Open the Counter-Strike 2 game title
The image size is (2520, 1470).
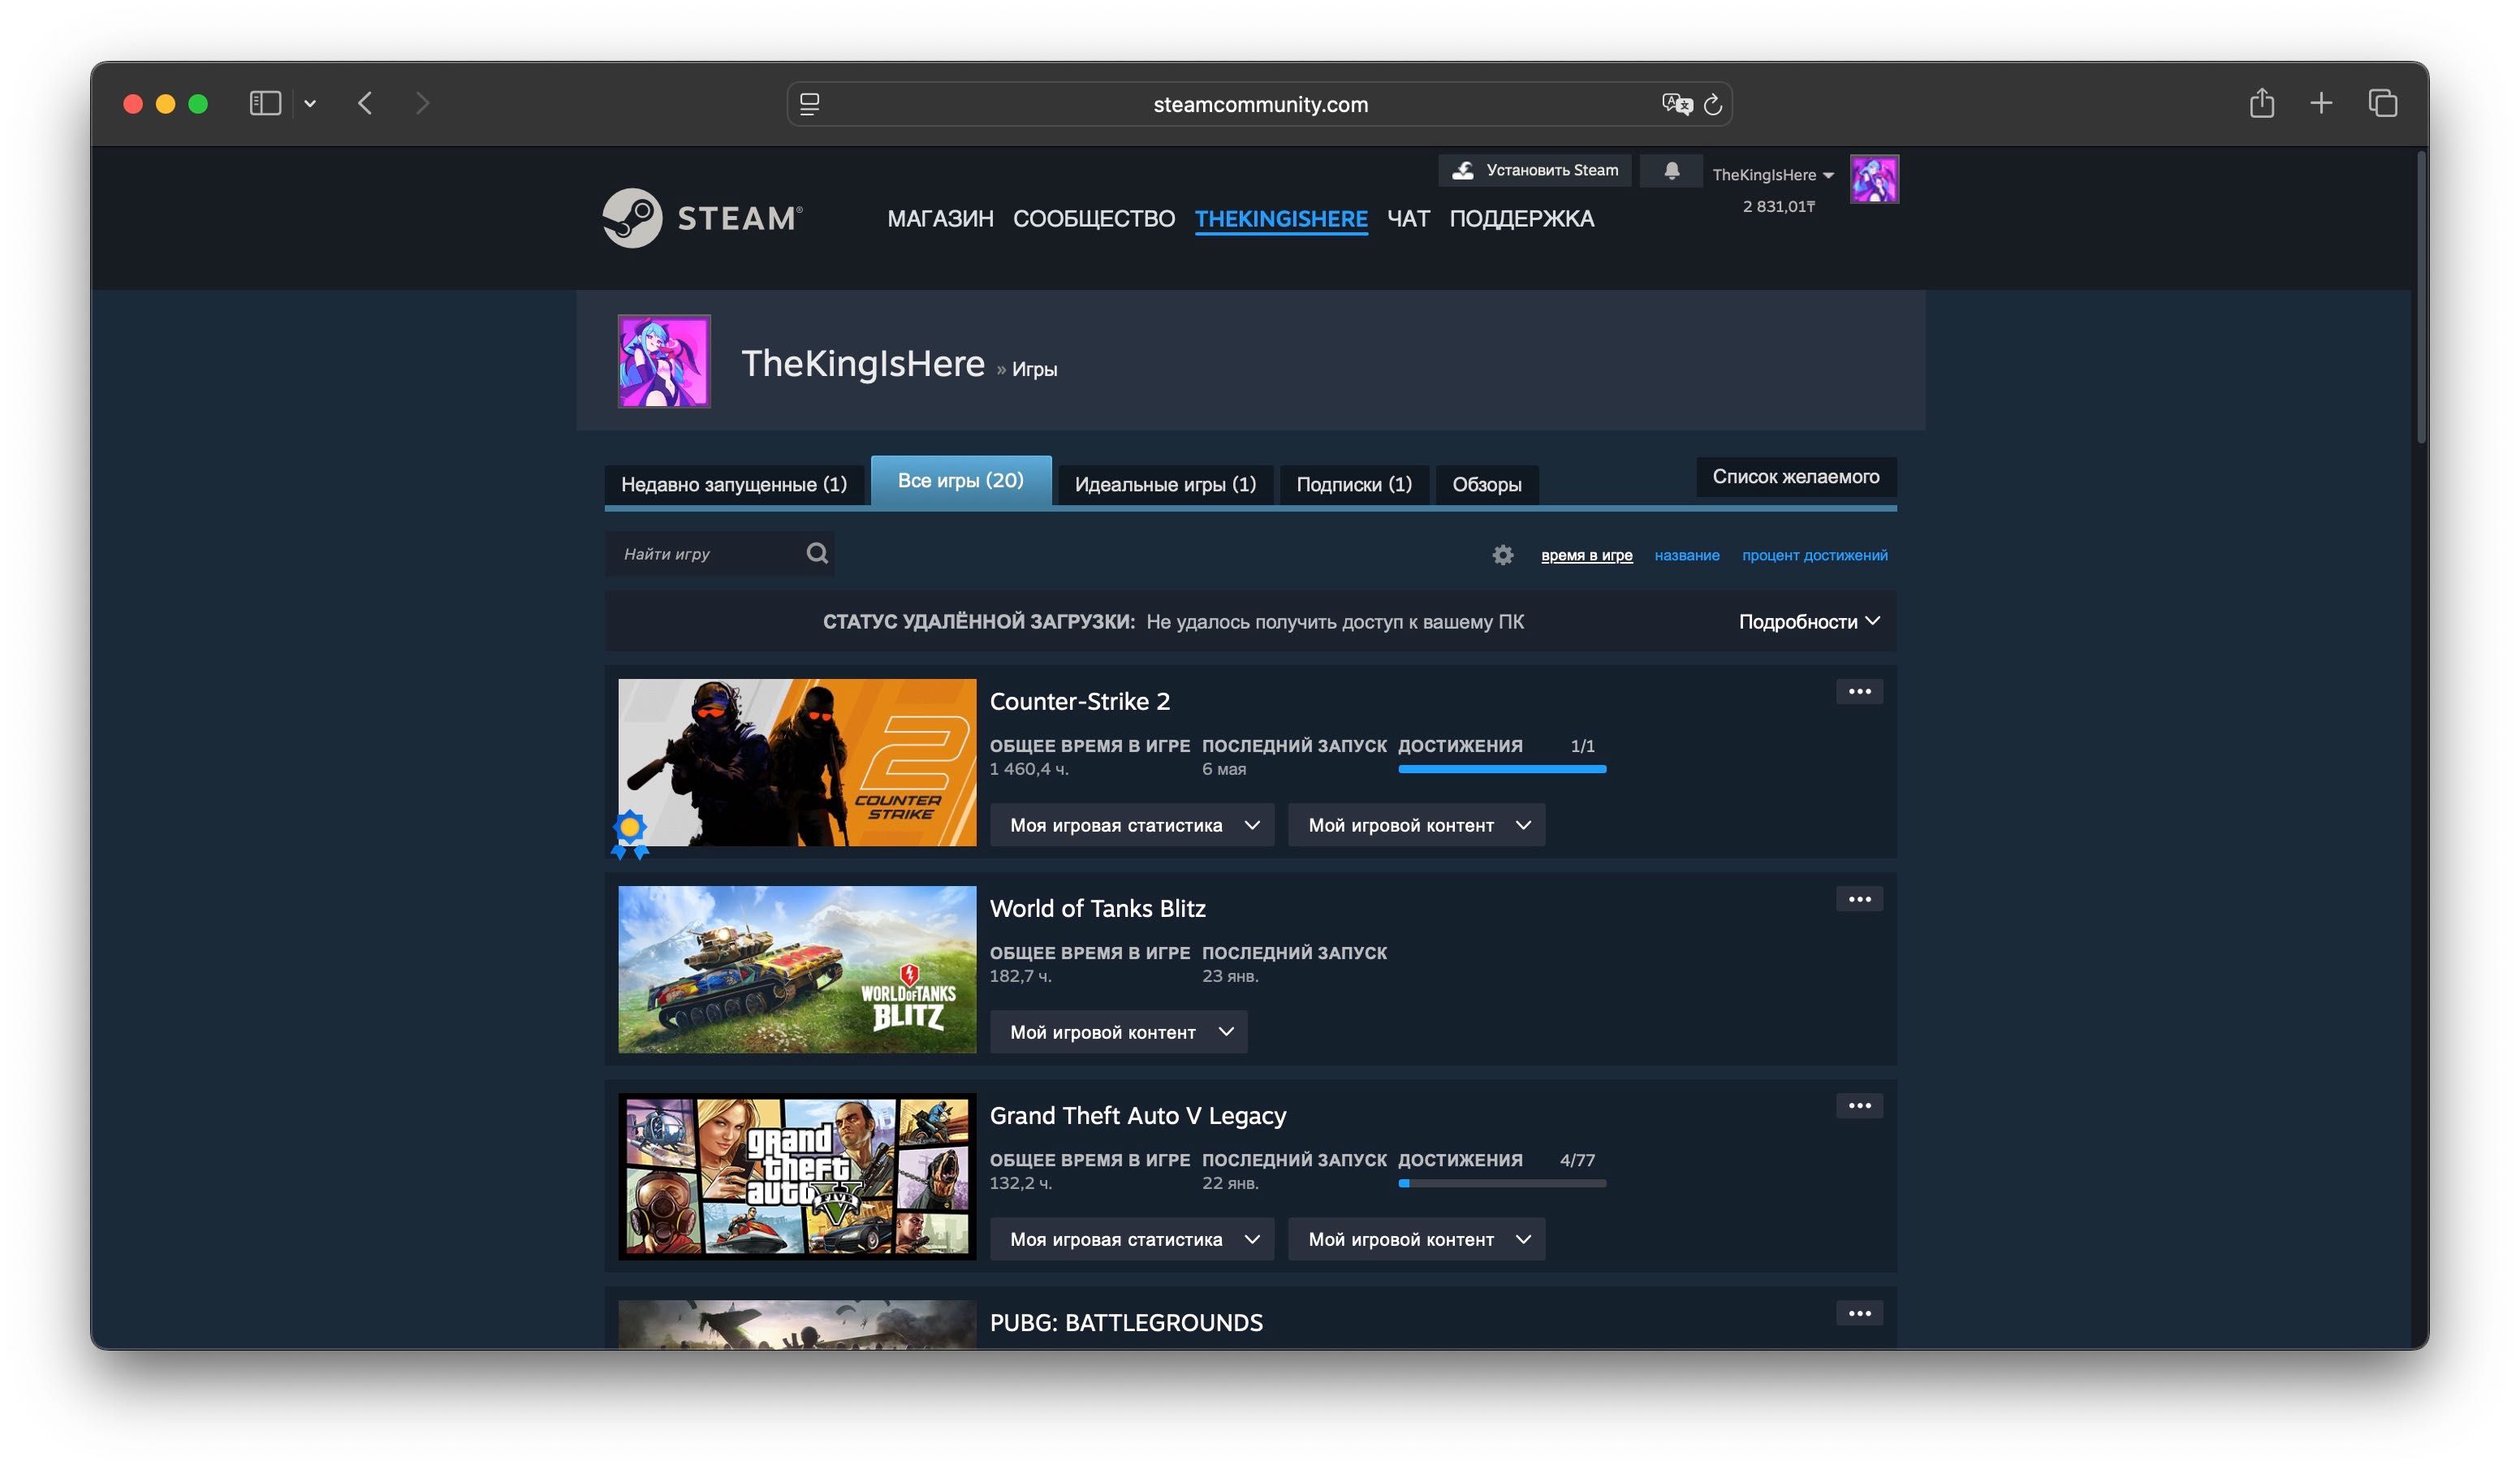point(1079,702)
